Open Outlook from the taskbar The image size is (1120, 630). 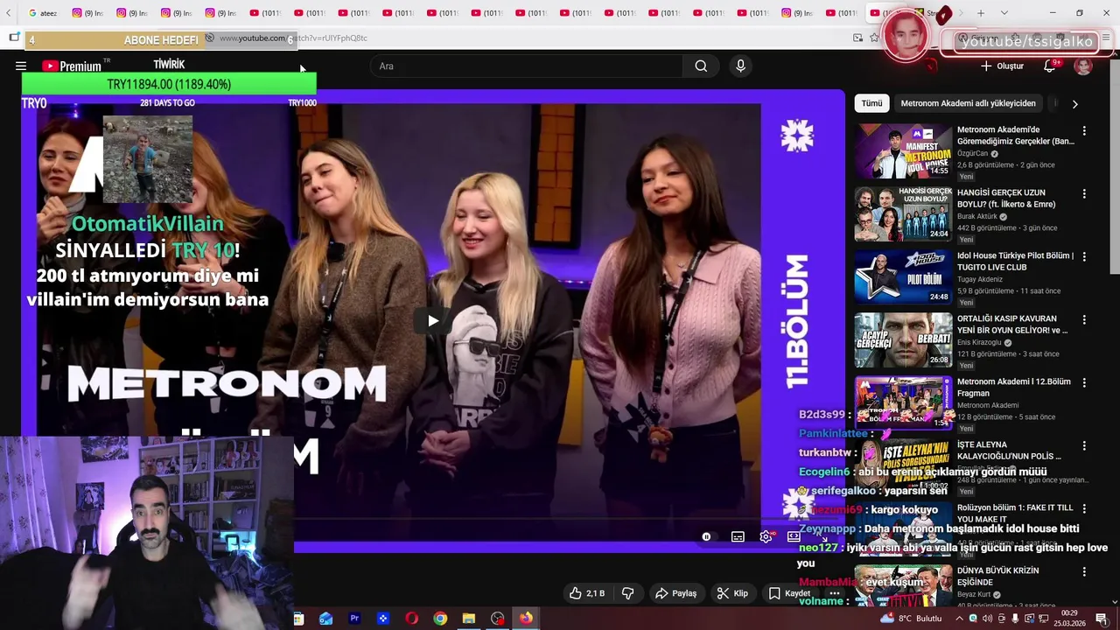[325, 619]
